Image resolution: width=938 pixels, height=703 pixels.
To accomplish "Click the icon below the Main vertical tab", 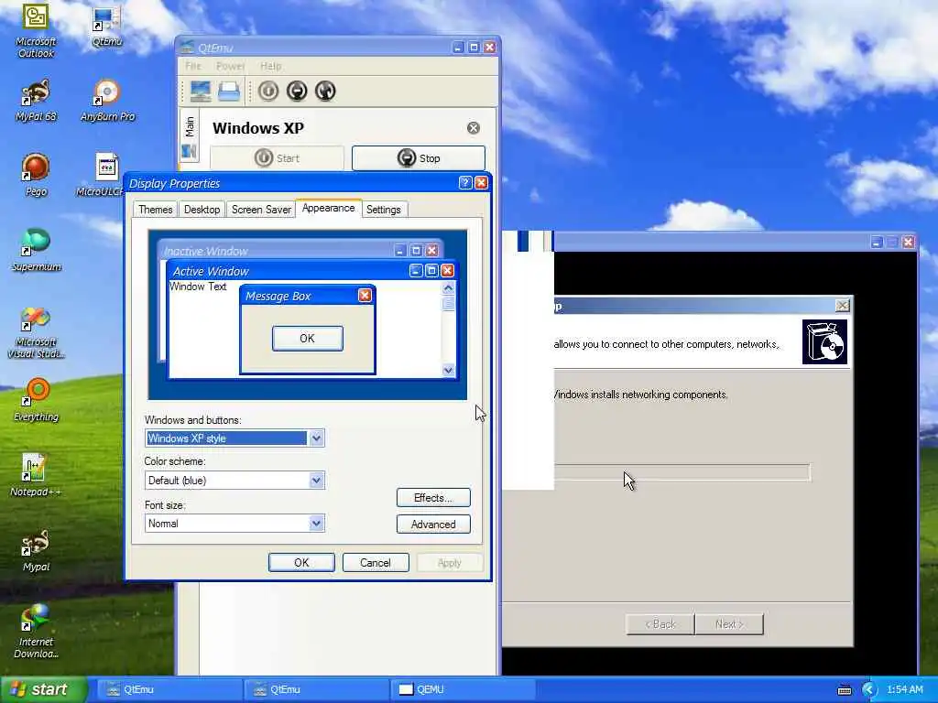I will tap(189, 152).
